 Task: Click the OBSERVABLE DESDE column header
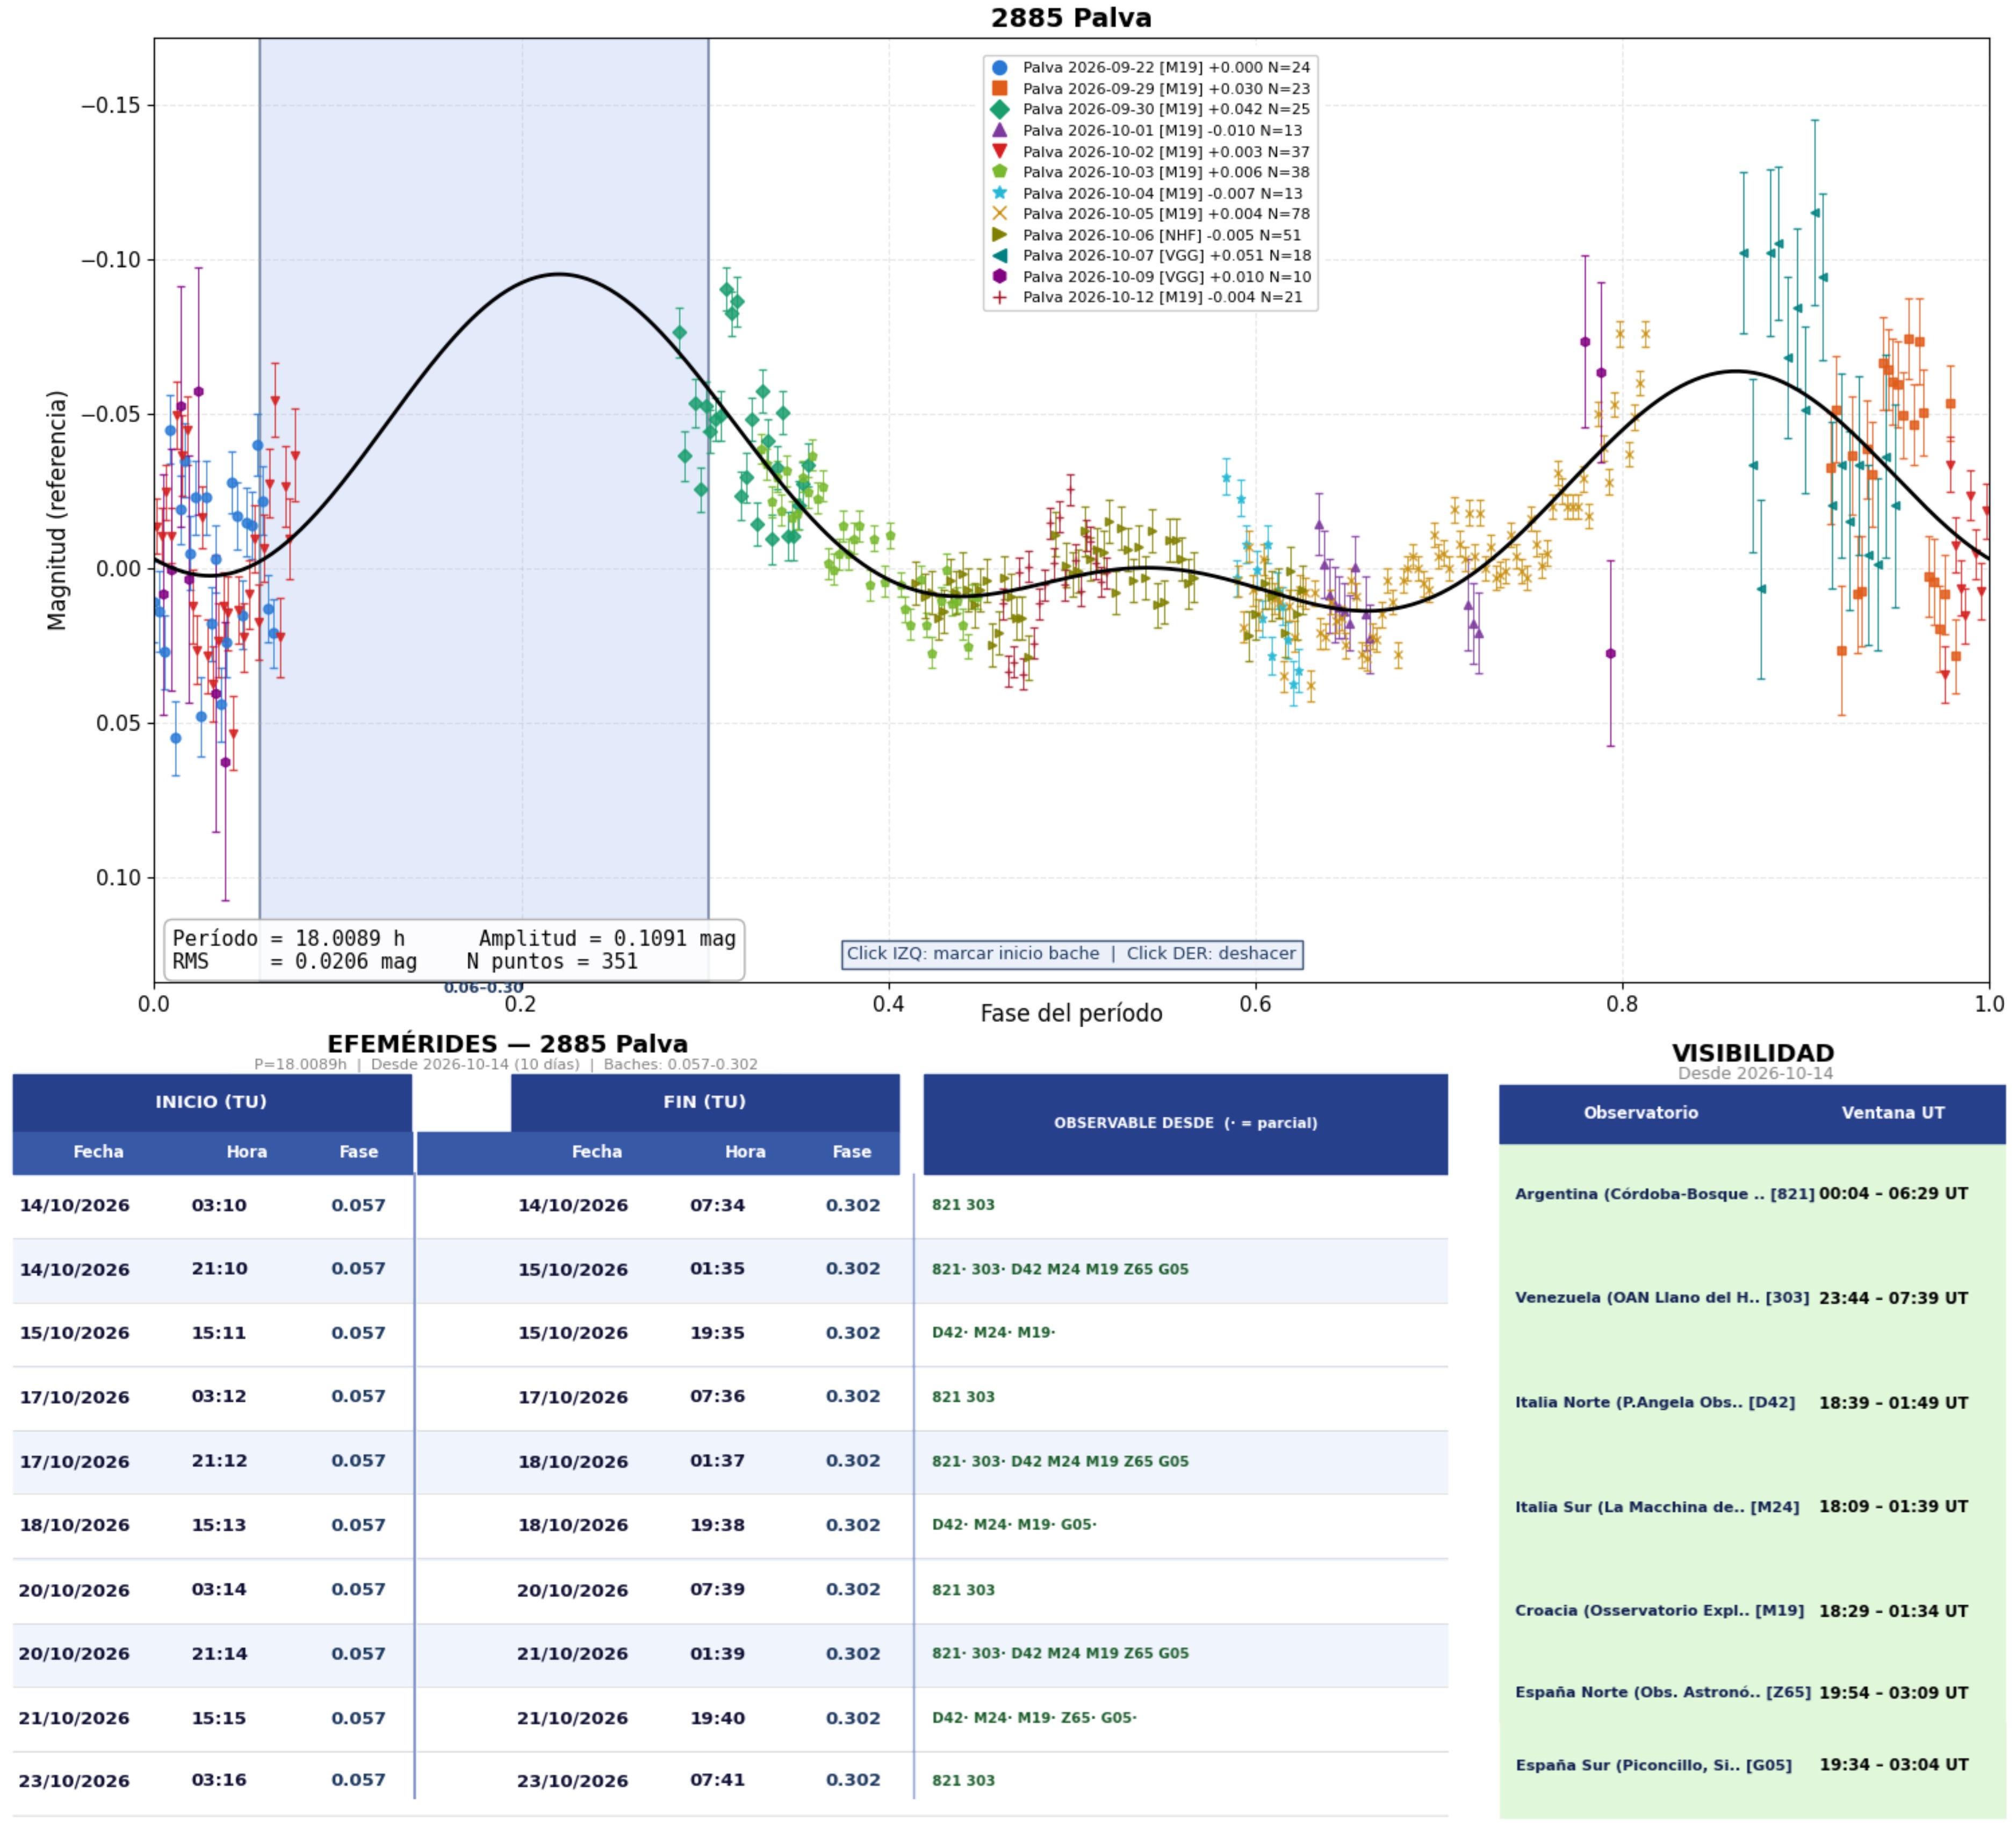(1186, 1124)
